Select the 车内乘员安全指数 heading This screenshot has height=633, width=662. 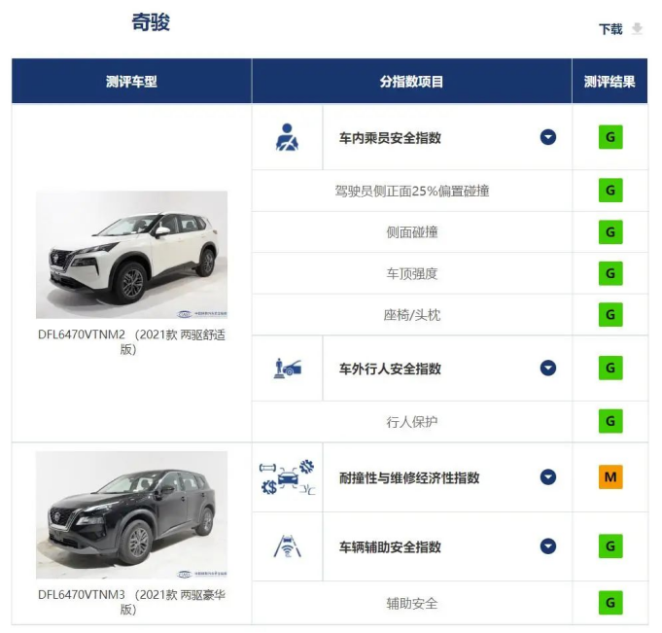click(390, 138)
